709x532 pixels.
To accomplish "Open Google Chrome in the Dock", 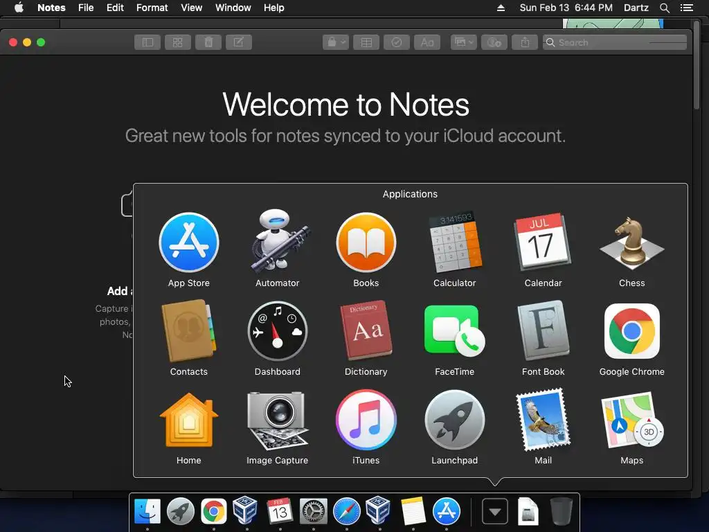I will (x=214, y=511).
